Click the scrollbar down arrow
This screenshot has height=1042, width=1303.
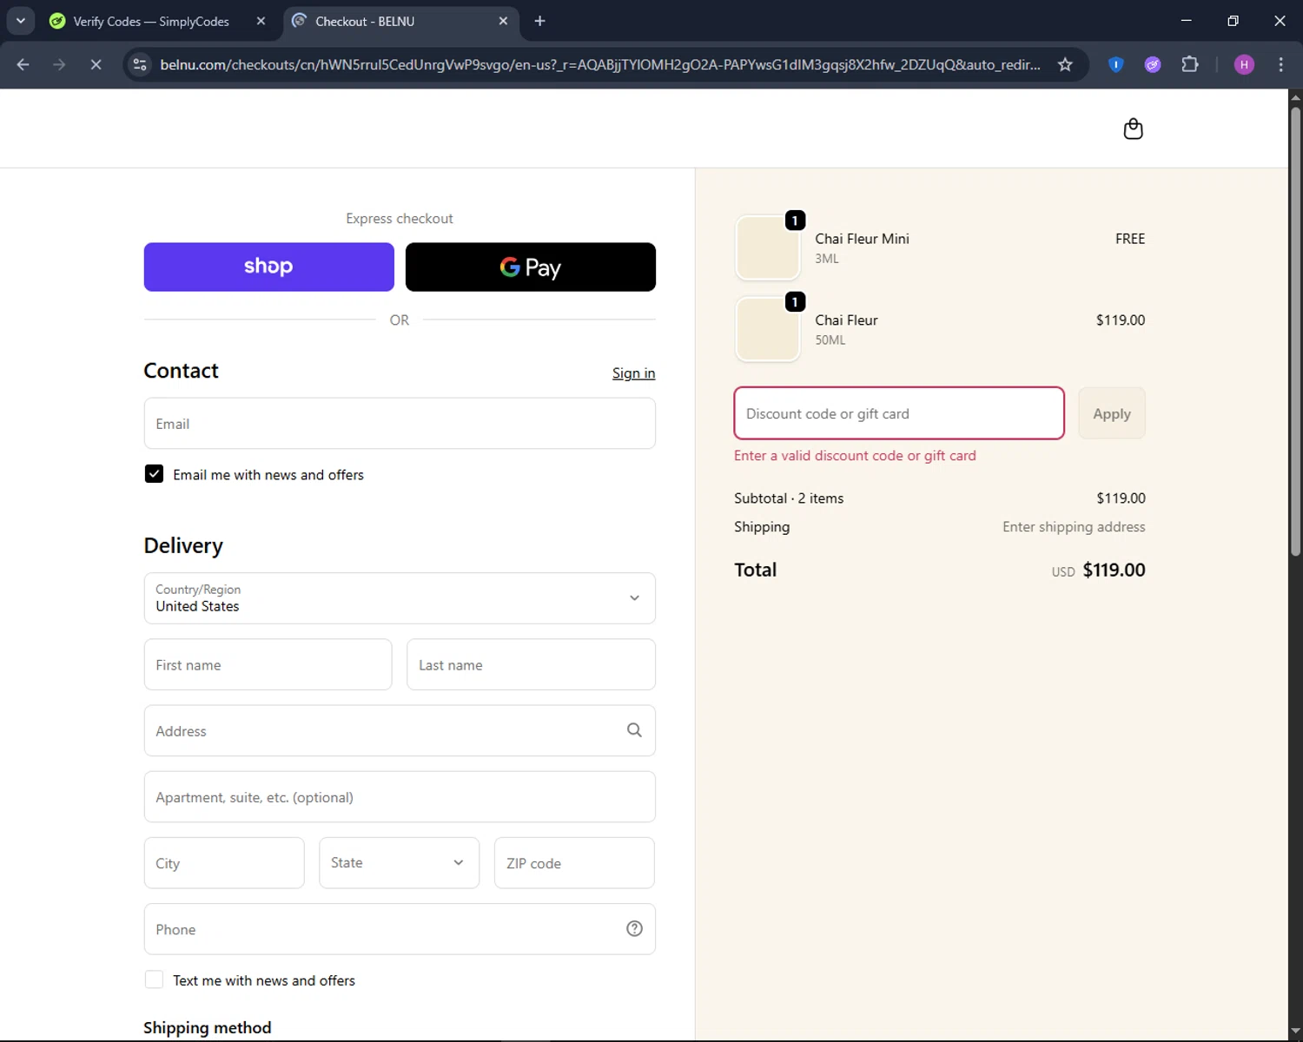(1295, 1031)
